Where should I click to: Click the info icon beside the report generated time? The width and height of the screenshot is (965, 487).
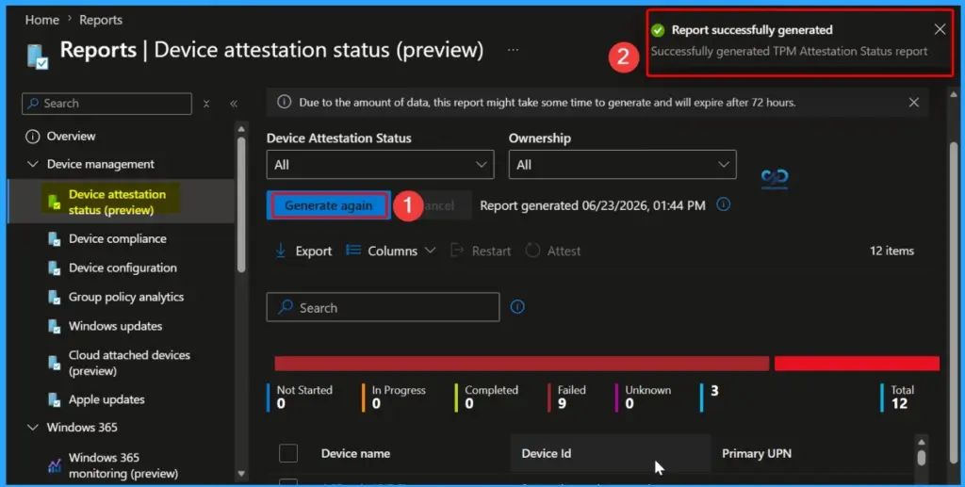pos(724,204)
